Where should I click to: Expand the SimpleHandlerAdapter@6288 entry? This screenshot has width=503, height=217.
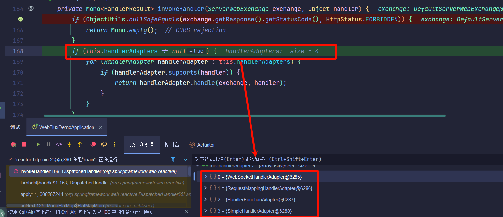tap(205, 211)
